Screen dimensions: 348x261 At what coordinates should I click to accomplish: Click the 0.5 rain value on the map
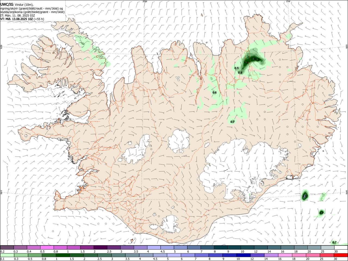point(237,68)
